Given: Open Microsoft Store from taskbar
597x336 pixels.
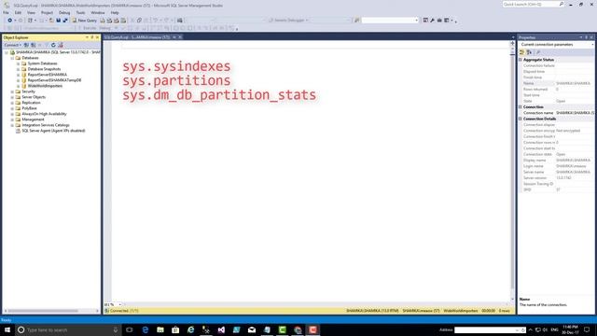Looking at the screenshot, I should point(175,329).
